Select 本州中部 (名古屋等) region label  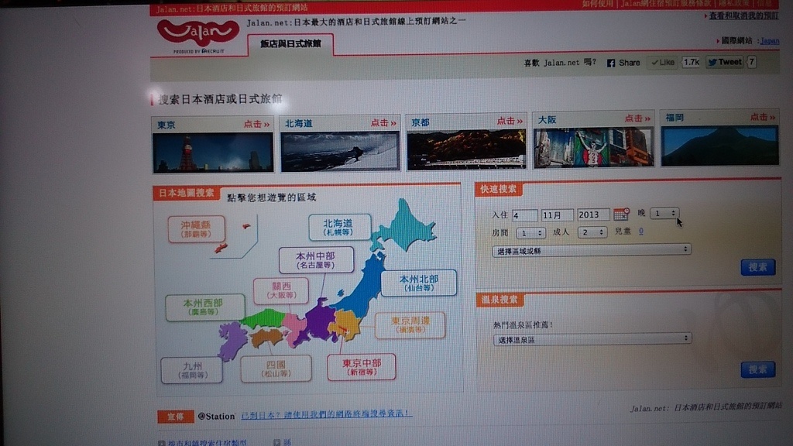pyautogui.click(x=316, y=260)
